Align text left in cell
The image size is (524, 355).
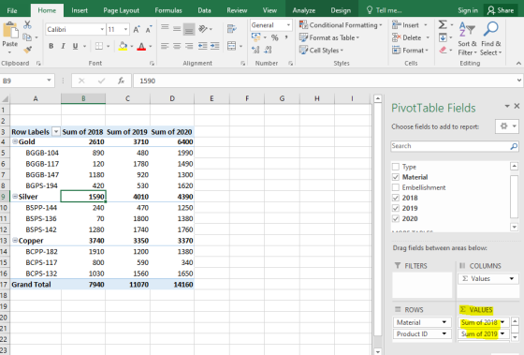click(x=165, y=46)
